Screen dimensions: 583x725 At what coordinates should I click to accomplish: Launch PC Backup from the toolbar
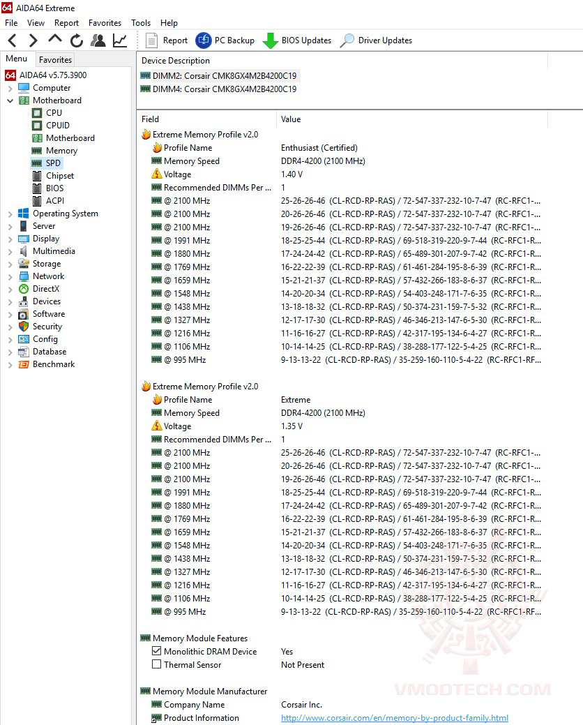click(x=225, y=40)
